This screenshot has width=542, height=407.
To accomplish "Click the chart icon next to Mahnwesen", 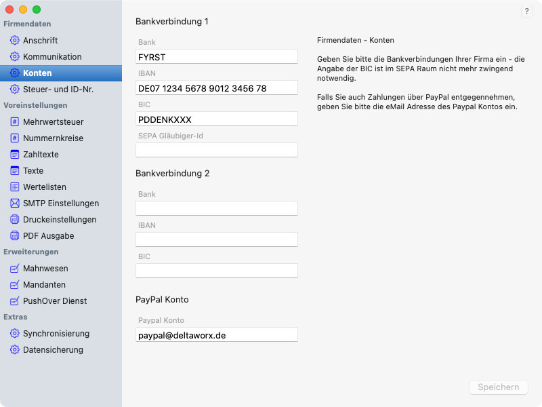I will tap(14, 269).
